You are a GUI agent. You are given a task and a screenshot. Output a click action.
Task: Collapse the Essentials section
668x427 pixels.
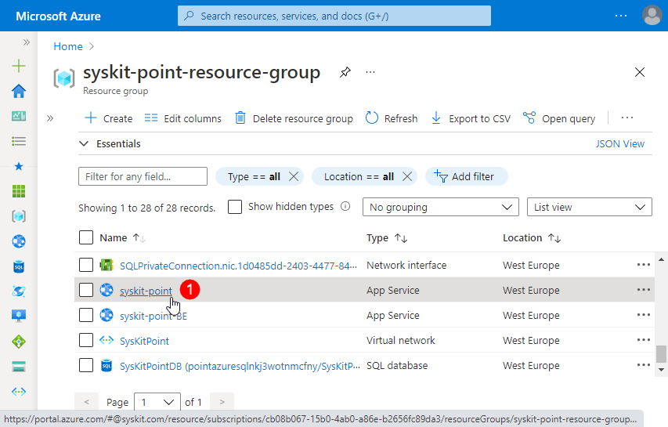(x=84, y=143)
